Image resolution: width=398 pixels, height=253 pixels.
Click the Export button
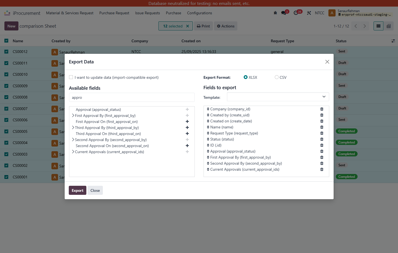tap(78, 190)
